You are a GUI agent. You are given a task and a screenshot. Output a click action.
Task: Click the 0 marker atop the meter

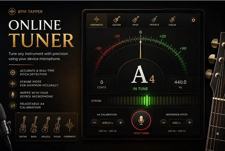[x=140, y=32]
